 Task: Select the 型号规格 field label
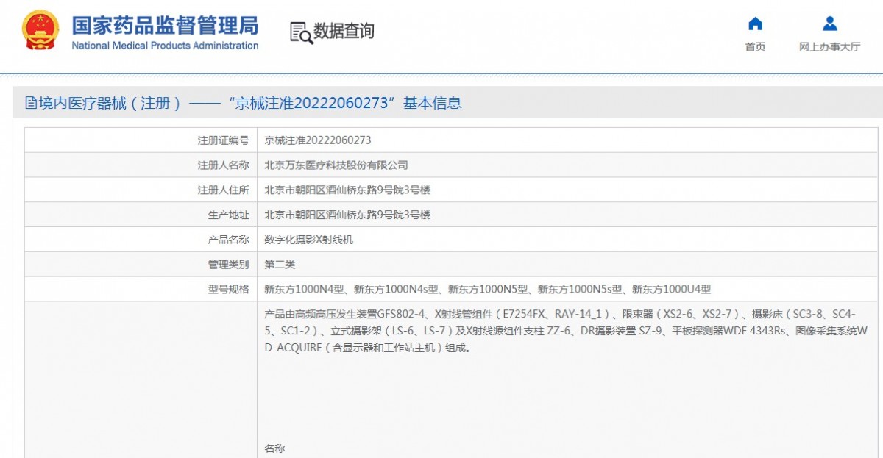click(x=228, y=290)
